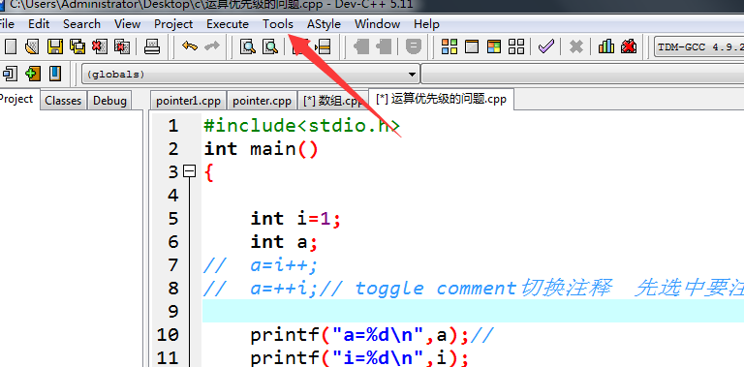Click the Rebuild All toolbar icon
This screenshot has width=744, height=367.
[516, 46]
